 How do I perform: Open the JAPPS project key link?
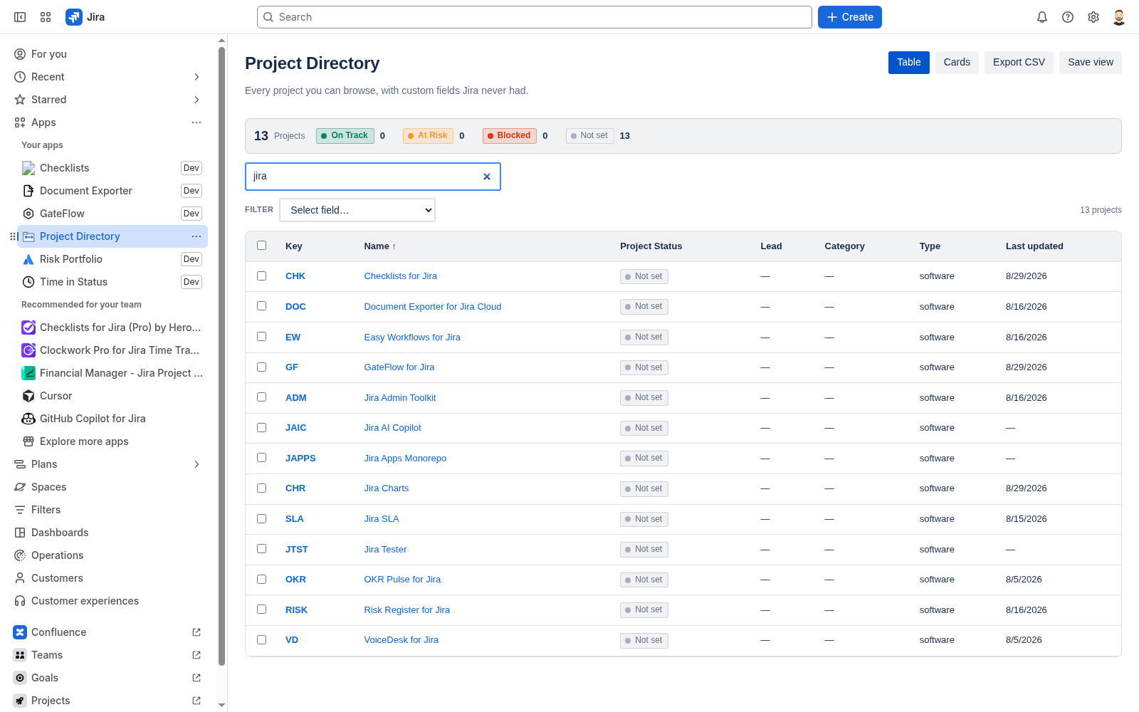300,459
